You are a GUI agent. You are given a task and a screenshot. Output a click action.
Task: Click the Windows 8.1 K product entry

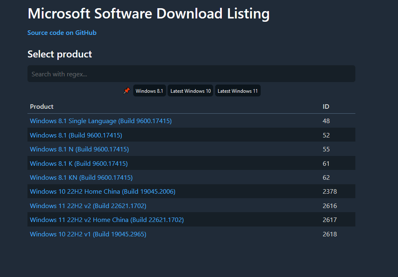pos(79,163)
